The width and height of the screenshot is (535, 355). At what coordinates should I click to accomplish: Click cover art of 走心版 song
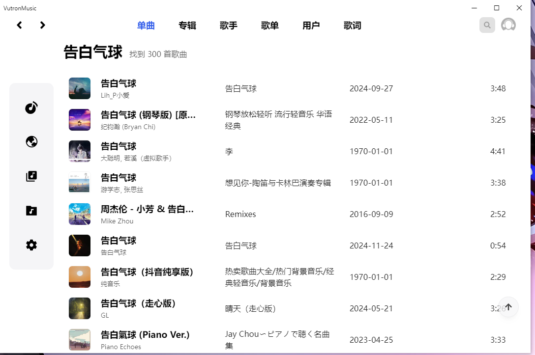(80, 308)
